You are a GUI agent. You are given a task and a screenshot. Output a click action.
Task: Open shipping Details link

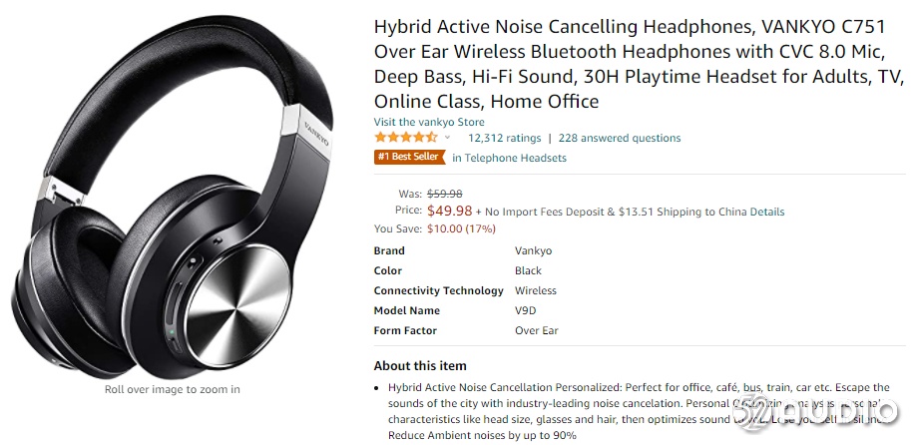767,212
